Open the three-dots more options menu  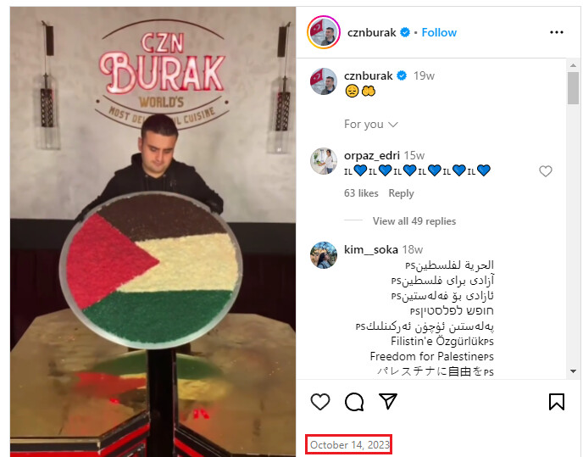coord(557,33)
